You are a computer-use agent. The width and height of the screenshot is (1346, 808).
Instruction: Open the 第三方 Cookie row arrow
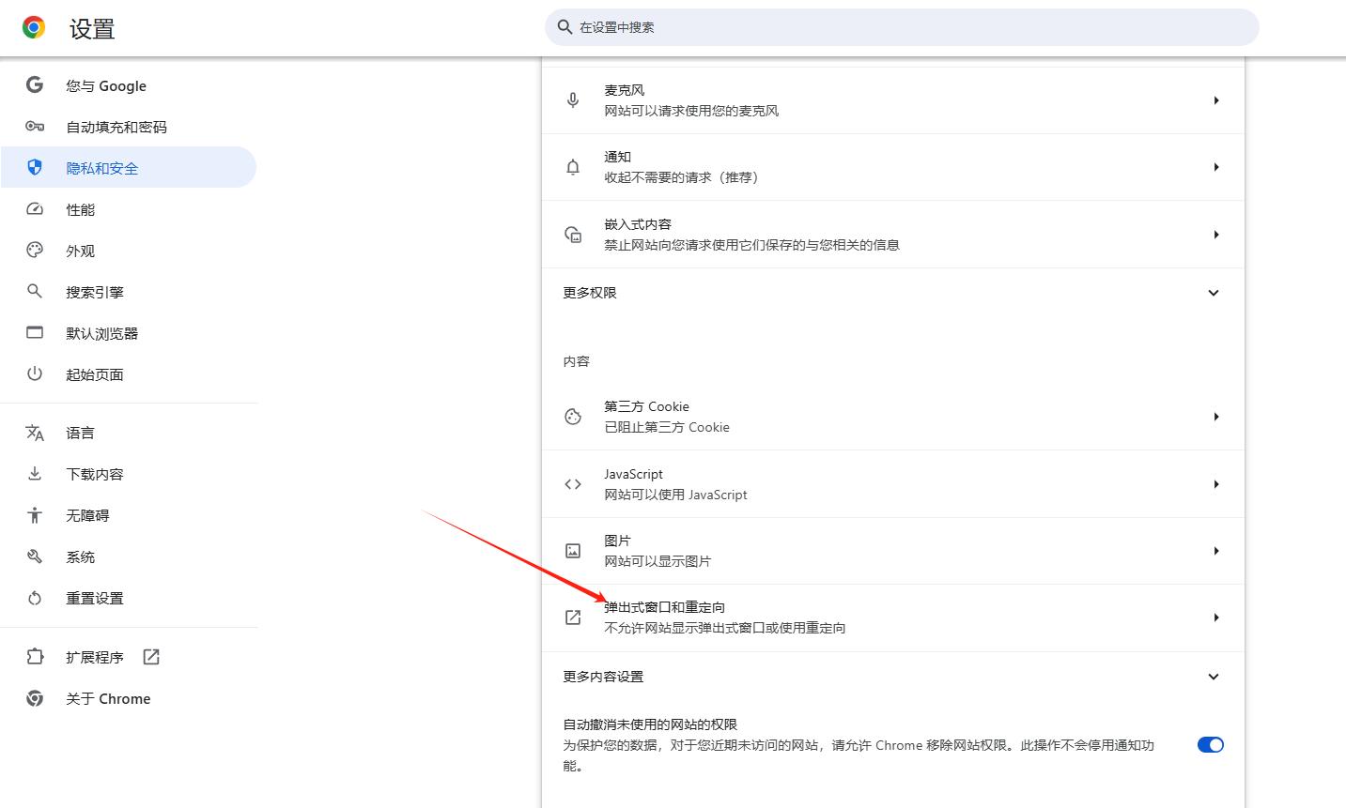1216,417
